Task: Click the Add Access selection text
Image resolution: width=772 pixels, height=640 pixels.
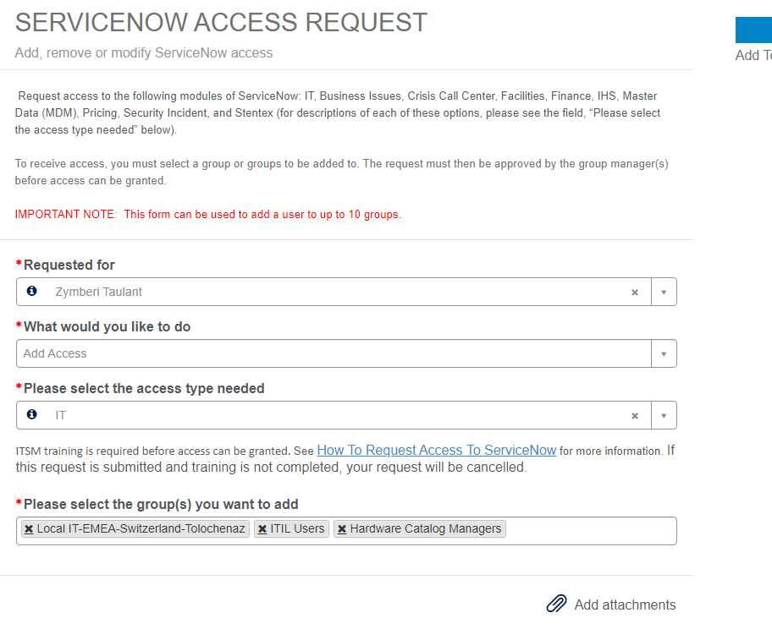Action: tap(56, 353)
